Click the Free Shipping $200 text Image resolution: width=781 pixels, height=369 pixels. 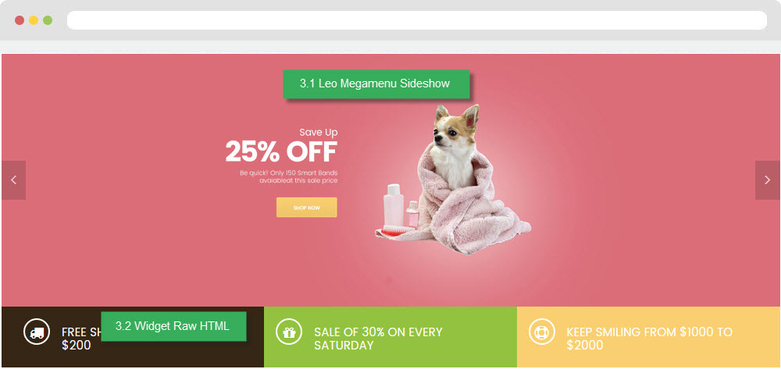tap(82, 338)
